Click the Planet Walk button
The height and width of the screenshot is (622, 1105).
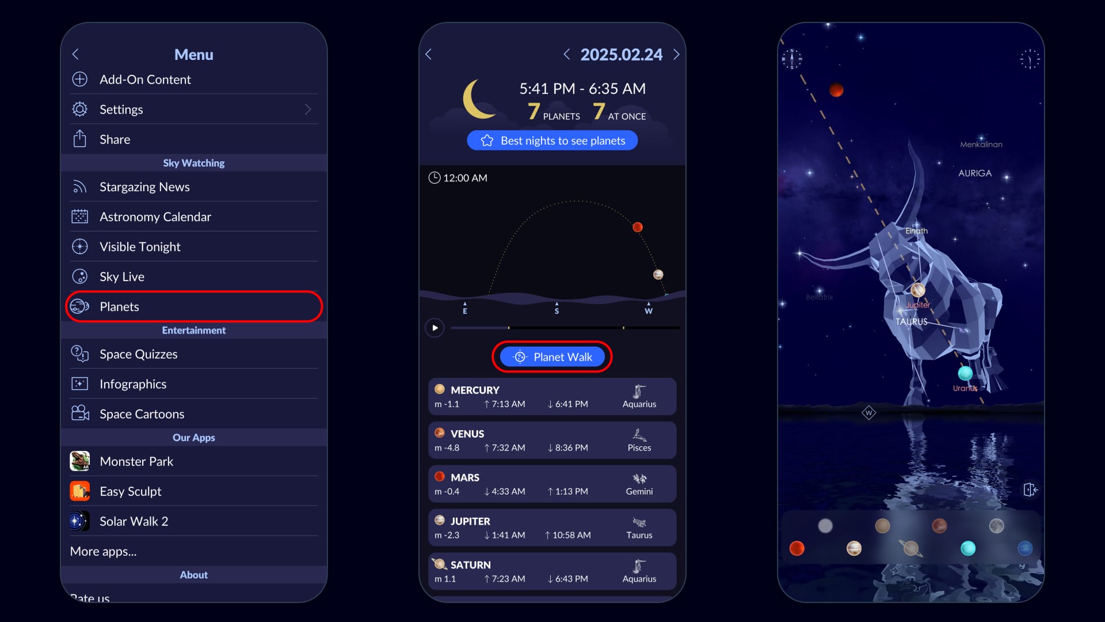tap(552, 356)
